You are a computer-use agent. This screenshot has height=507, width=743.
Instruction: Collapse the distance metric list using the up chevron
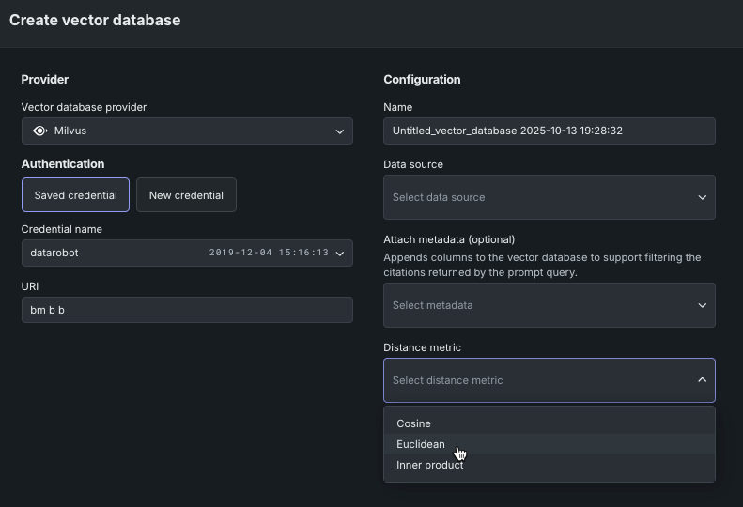pyautogui.click(x=702, y=380)
